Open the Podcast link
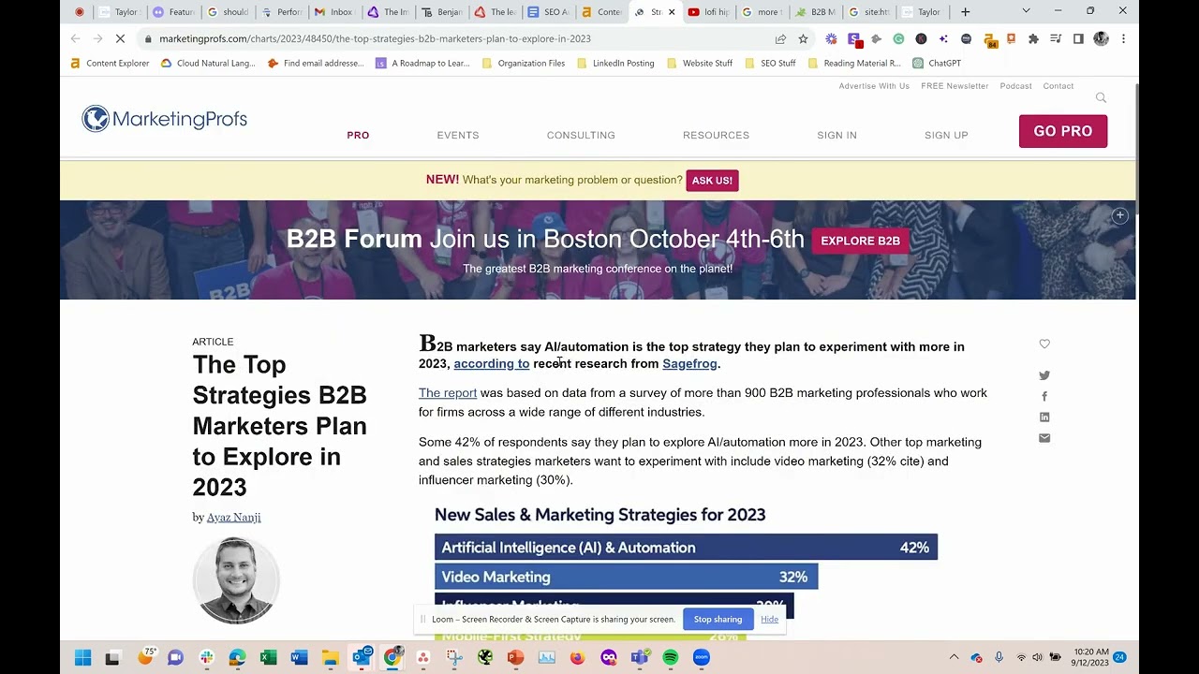Screen dimensions: 1199x674 click(x=1015, y=86)
